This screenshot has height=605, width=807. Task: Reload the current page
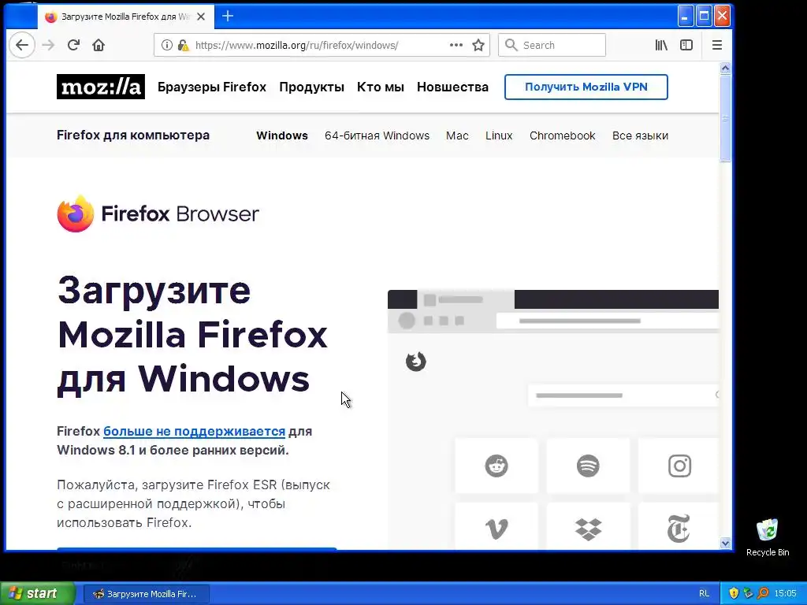coord(73,45)
